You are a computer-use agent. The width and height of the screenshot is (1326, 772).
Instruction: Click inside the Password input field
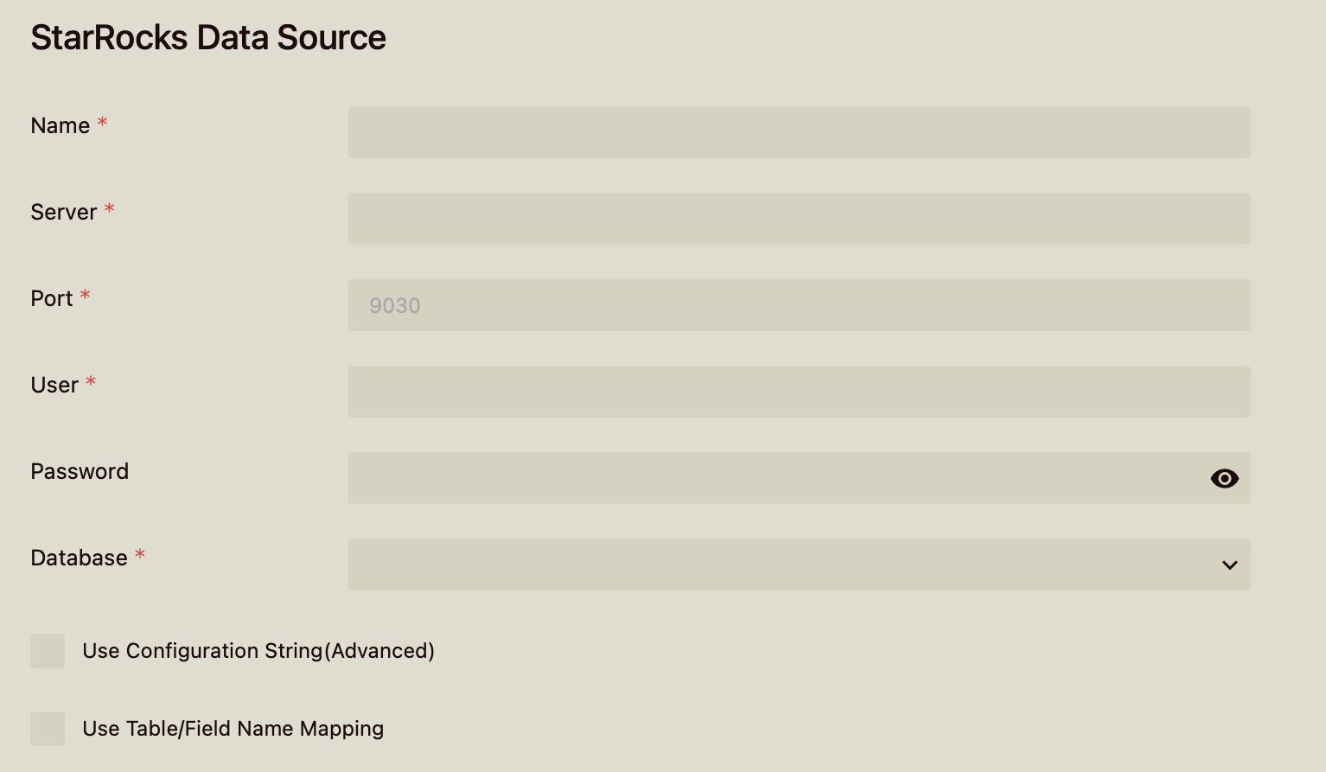click(799, 478)
